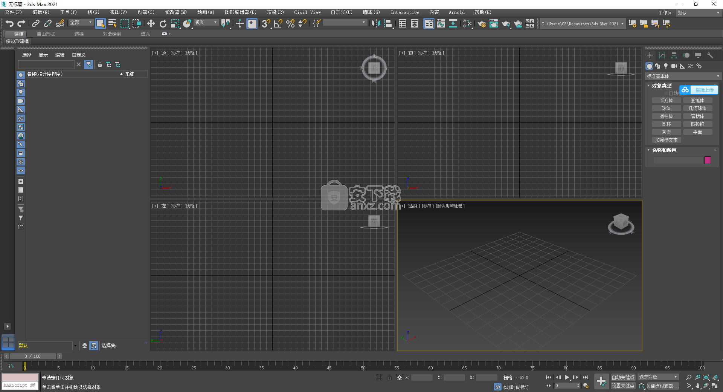This screenshot has height=392, width=723.
Task: Click the Render Production teapot icon
Action: pos(506,24)
